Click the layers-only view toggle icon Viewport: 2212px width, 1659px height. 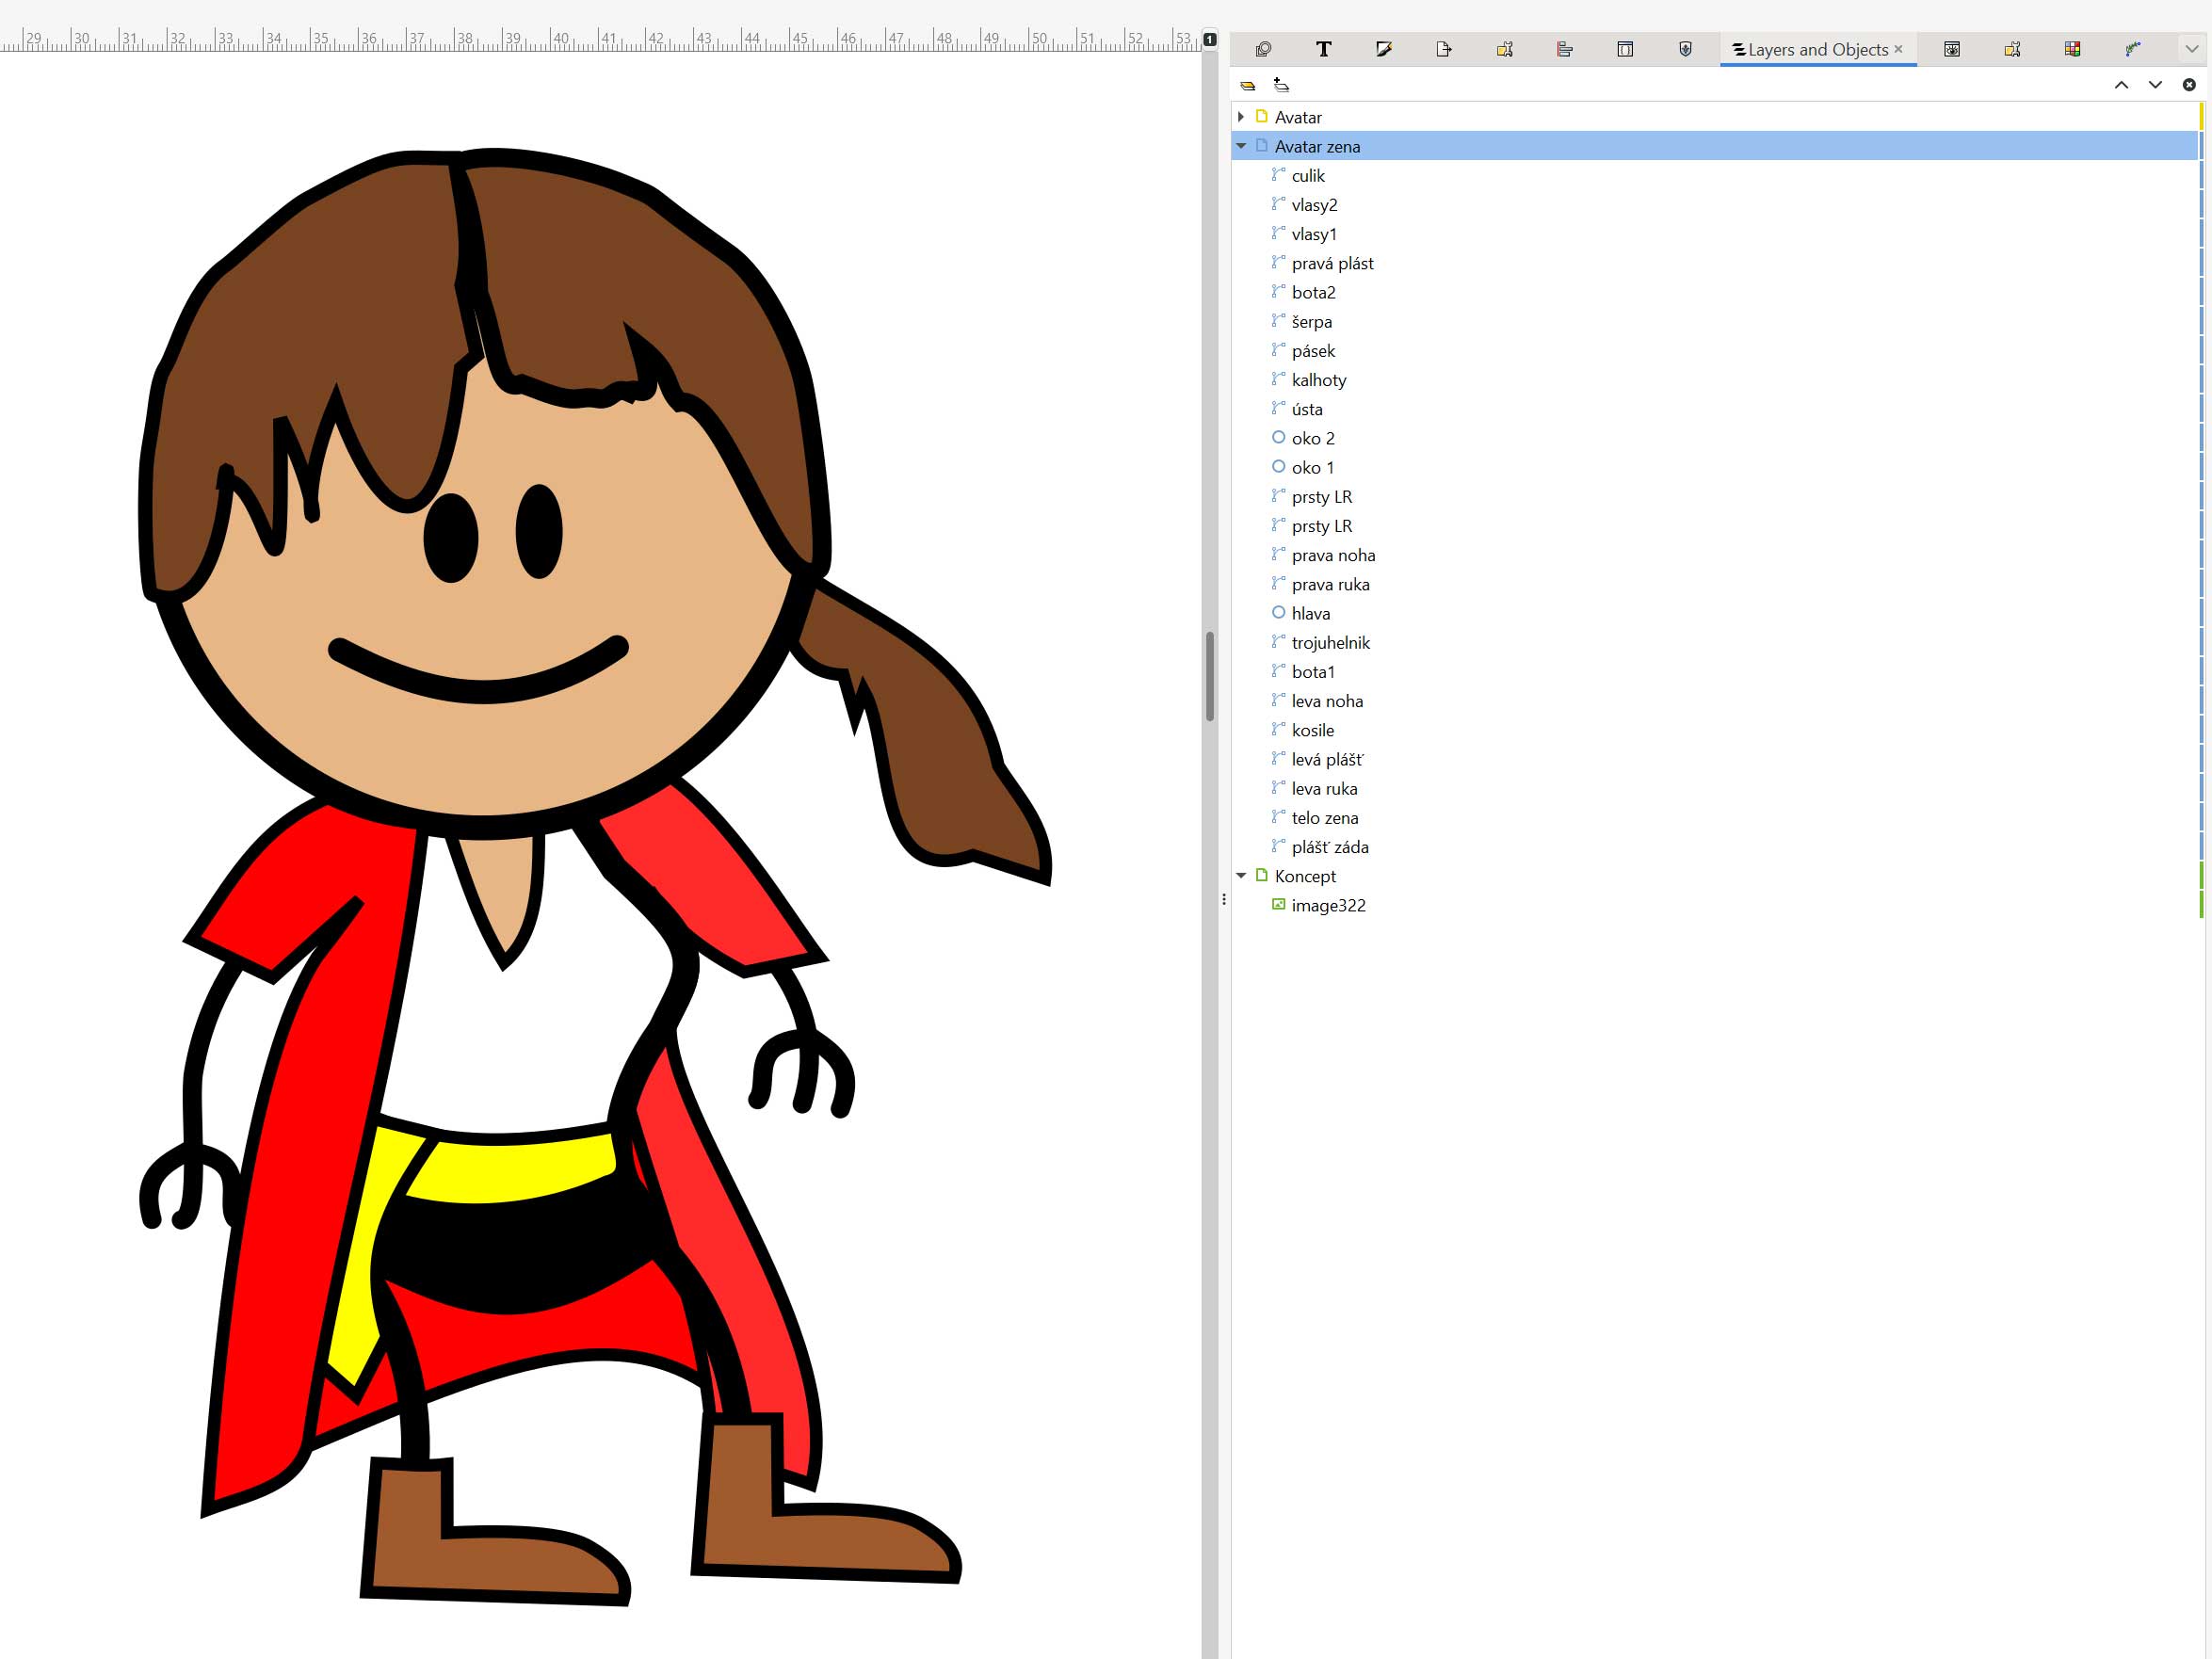pyautogui.click(x=1248, y=85)
